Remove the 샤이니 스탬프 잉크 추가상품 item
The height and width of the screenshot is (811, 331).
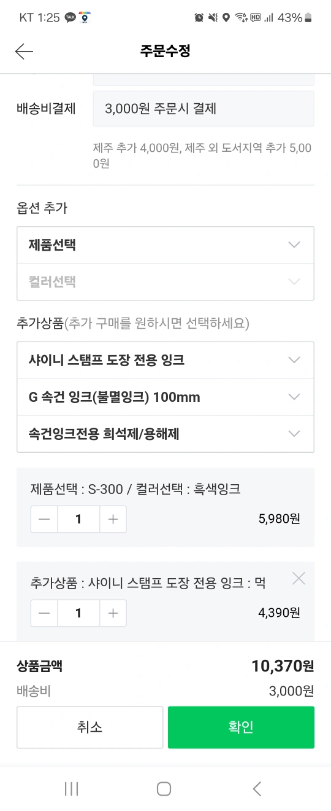pyautogui.click(x=299, y=578)
